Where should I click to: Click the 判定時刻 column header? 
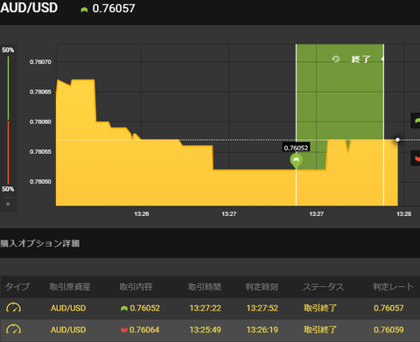coord(262,287)
